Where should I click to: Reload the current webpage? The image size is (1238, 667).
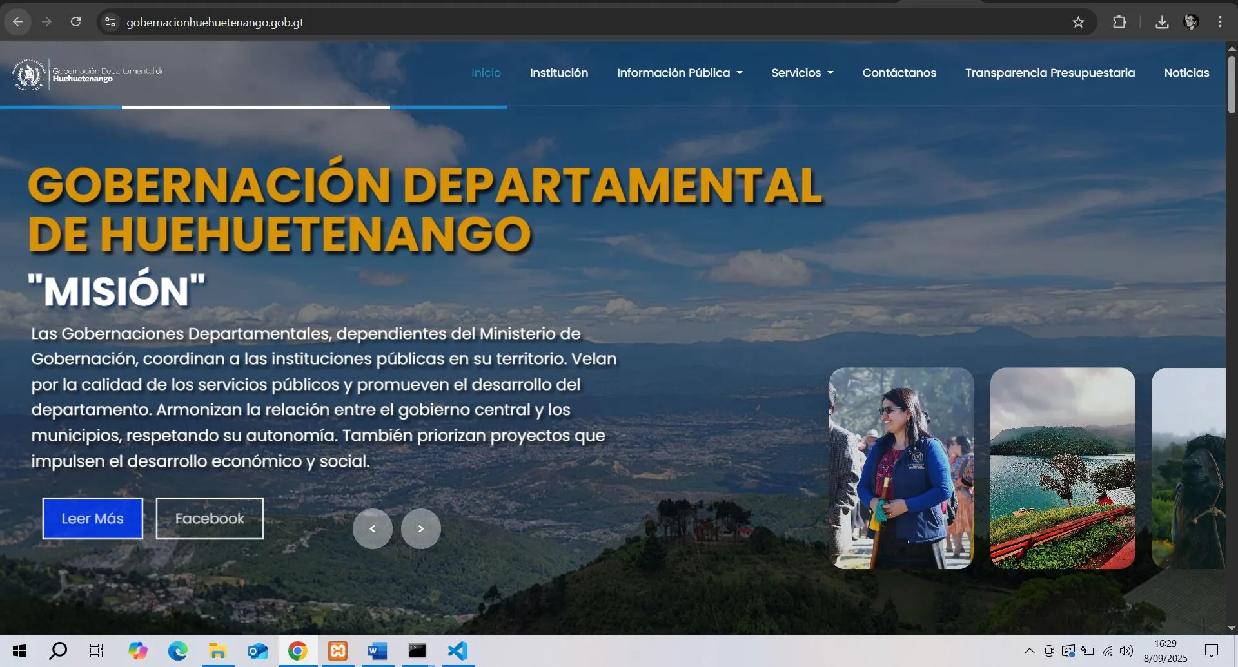point(76,21)
